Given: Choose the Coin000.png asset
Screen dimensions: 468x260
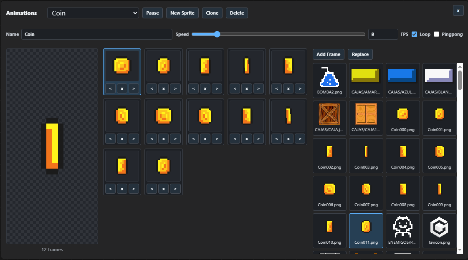Looking at the screenshot, I should [x=402, y=118].
